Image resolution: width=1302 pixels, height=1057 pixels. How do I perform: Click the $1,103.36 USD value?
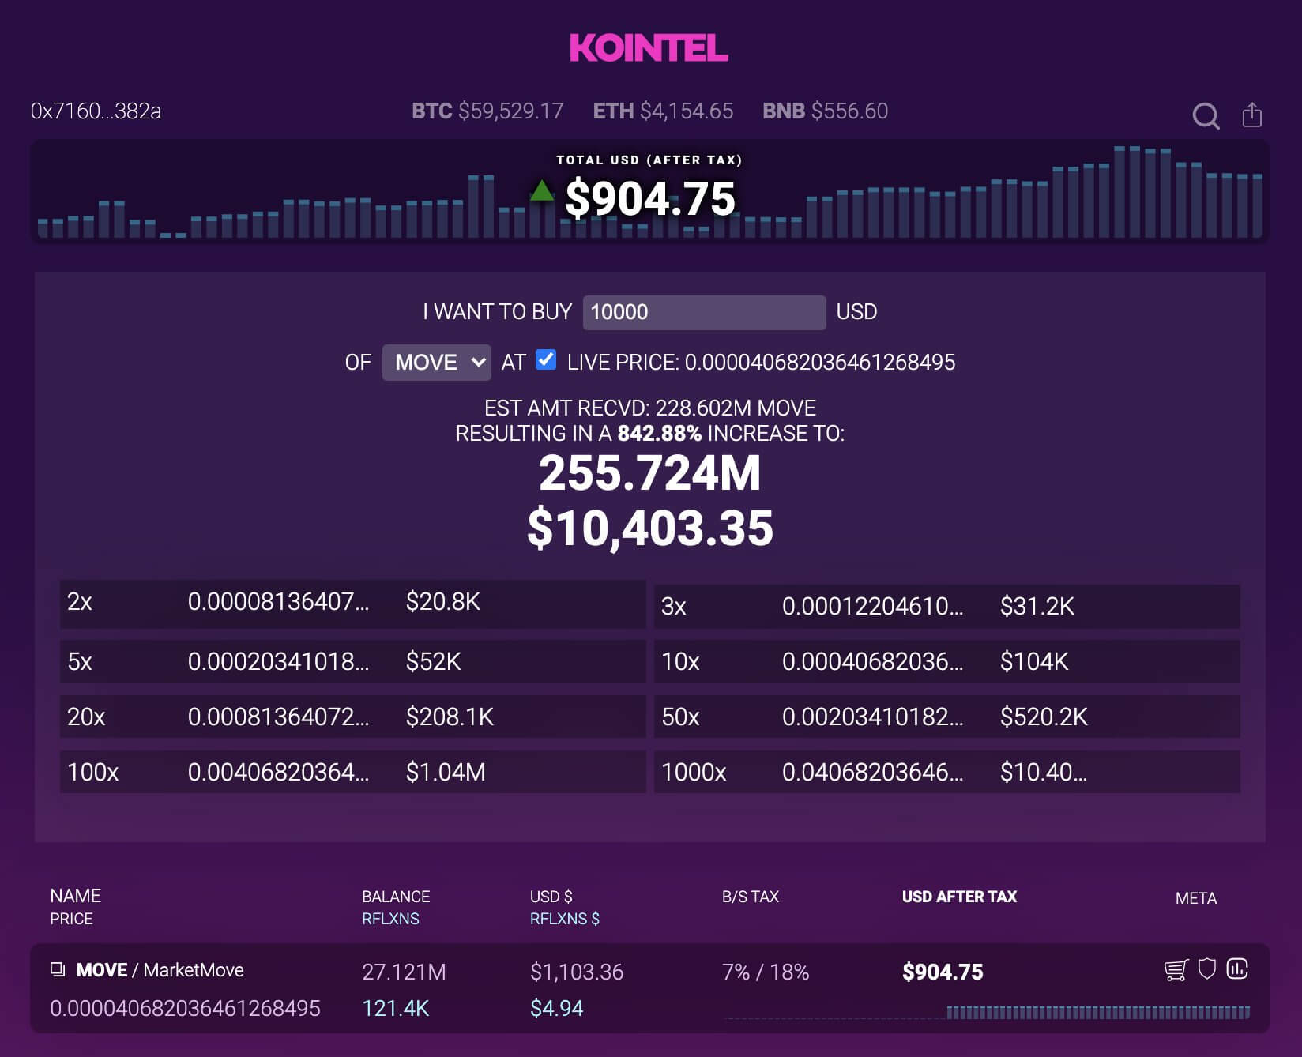[x=577, y=972]
